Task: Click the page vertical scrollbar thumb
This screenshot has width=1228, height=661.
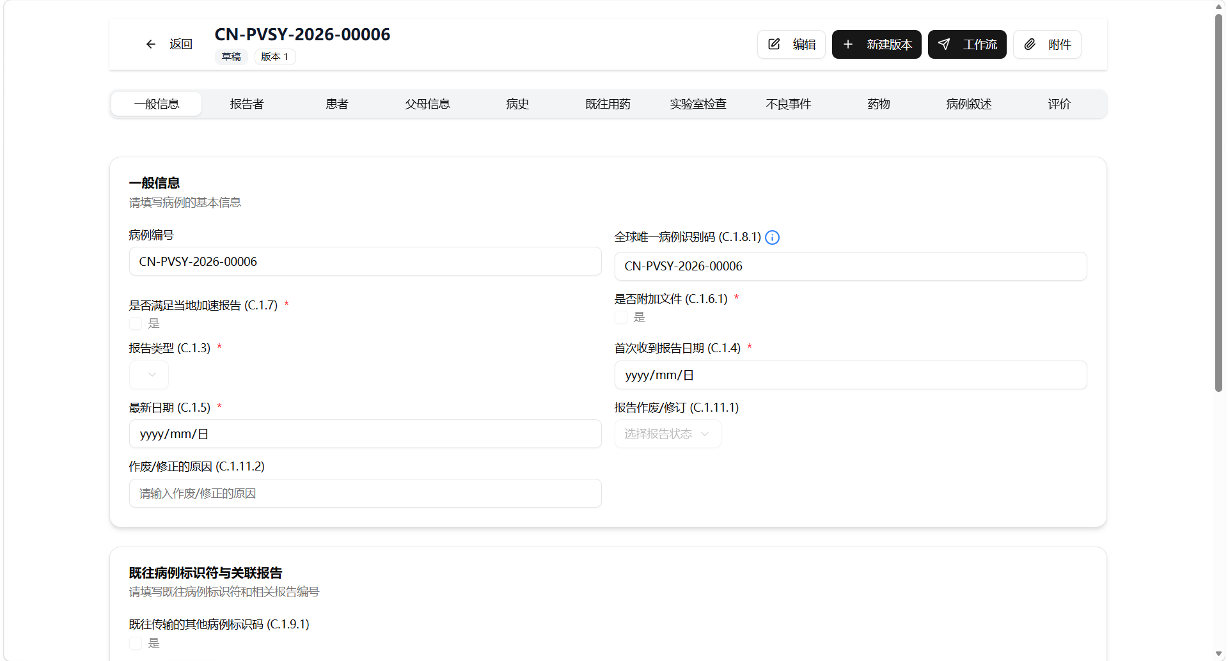Action: [1219, 203]
